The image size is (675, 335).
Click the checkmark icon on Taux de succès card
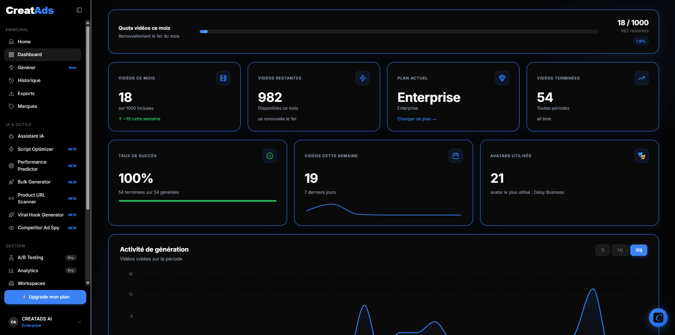pos(270,156)
